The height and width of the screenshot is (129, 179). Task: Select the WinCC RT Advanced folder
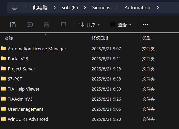pyautogui.click(x=28, y=119)
